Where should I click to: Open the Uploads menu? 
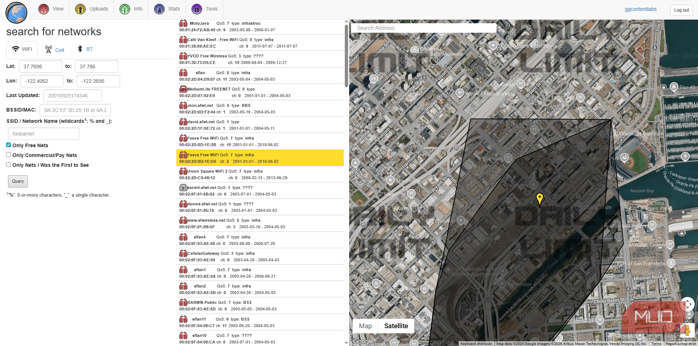point(92,9)
